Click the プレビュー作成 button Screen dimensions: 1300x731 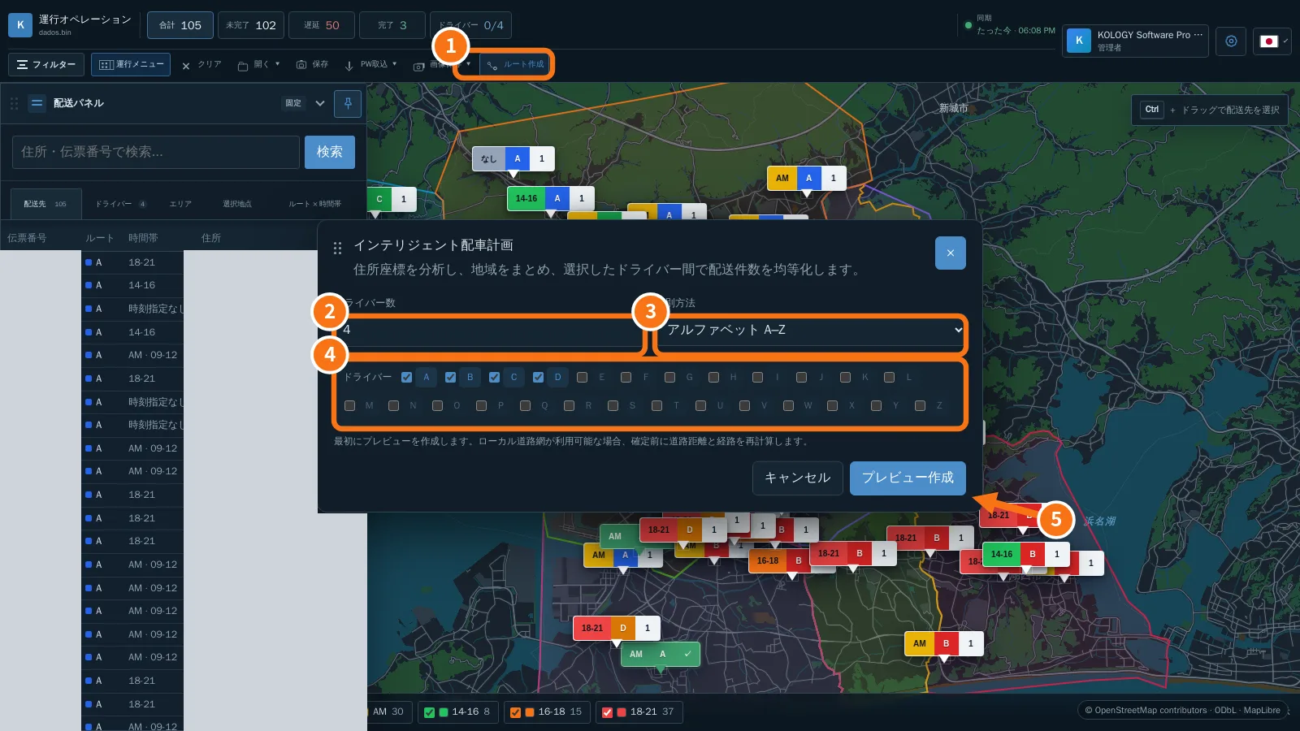tap(908, 478)
